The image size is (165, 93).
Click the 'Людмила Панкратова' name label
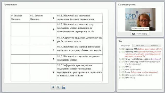(x=140, y=28)
